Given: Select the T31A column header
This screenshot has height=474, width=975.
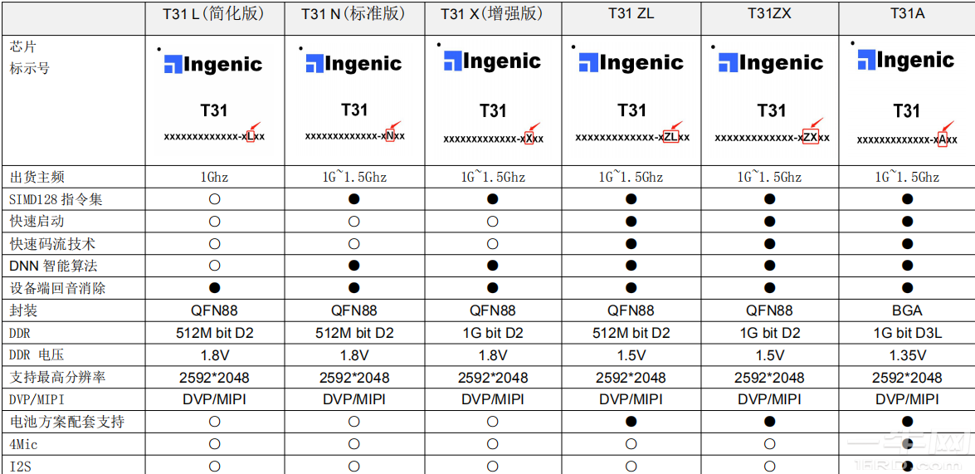Looking at the screenshot, I should 907,14.
